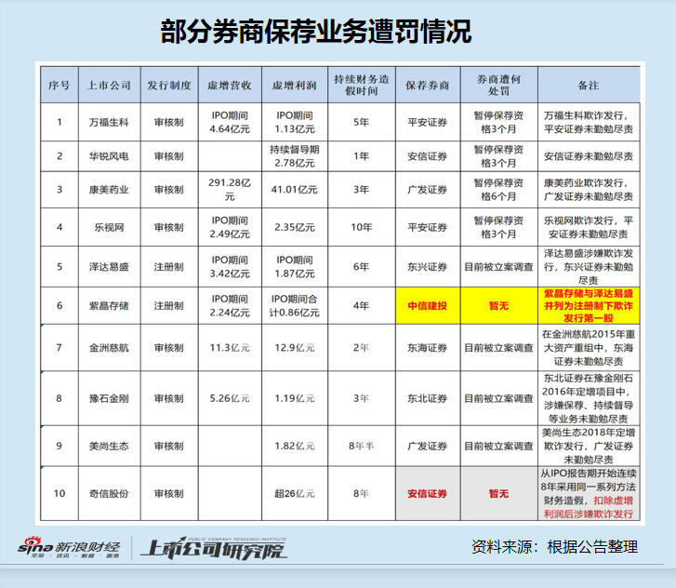Click the 291.28亿元 revenue cell
The height and width of the screenshot is (588, 676).
(x=230, y=190)
